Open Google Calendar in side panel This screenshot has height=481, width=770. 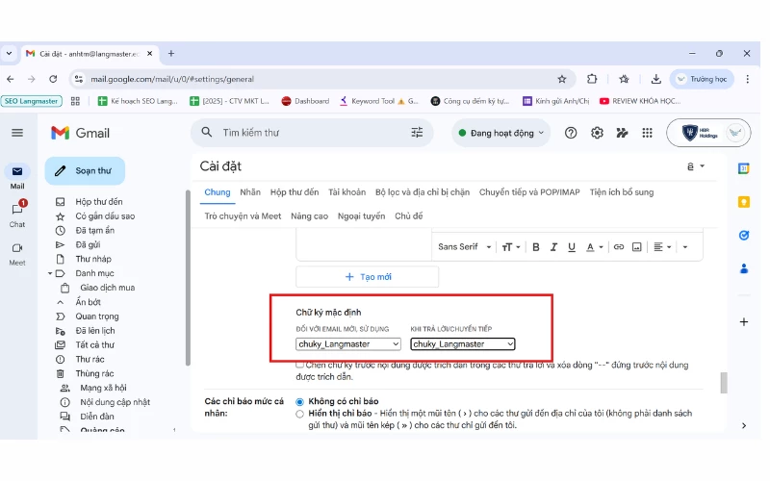[x=743, y=168]
